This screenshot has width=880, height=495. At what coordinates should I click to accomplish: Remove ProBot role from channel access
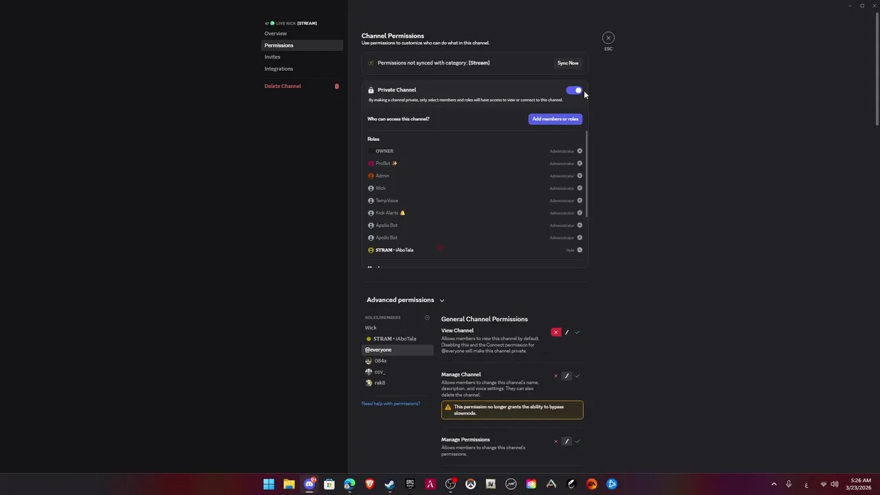pos(580,164)
